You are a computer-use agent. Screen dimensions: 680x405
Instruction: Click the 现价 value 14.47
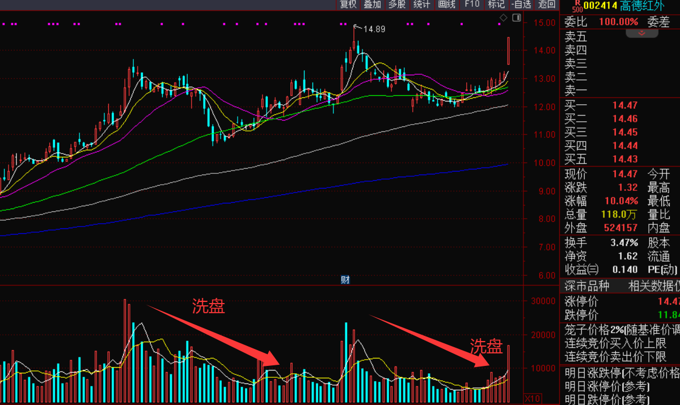[625, 174]
